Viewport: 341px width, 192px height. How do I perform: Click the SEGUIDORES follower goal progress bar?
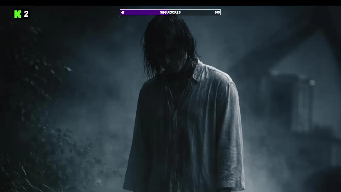pyautogui.click(x=170, y=13)
